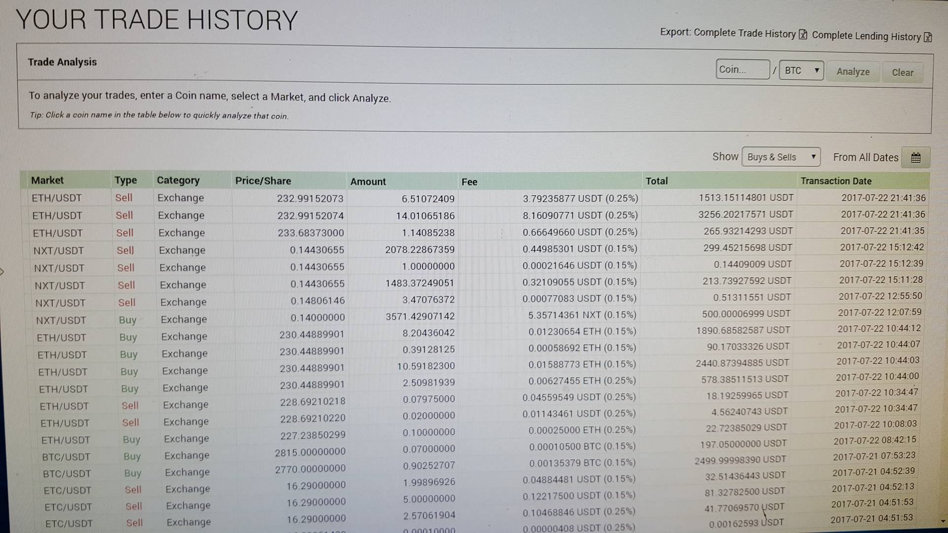The image size is (948, 533).
Task: Expand the Buys & Sells filter dropdown
Action: [781, 157]
